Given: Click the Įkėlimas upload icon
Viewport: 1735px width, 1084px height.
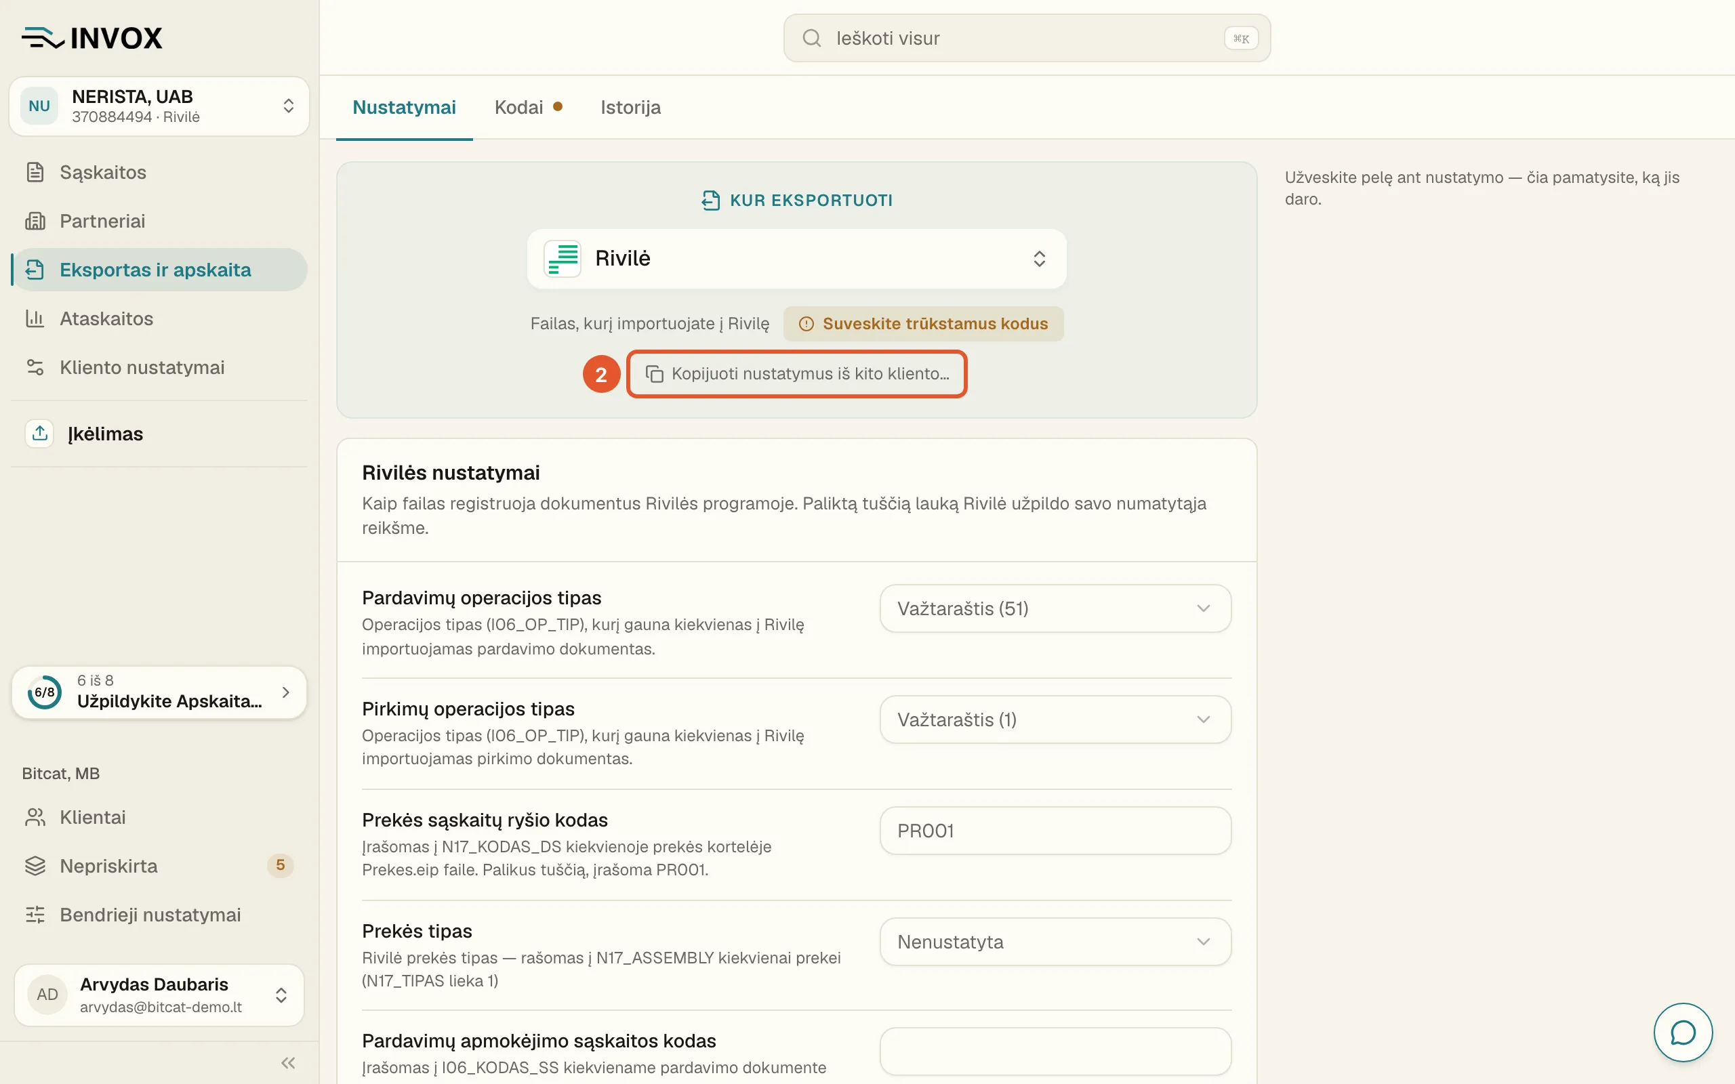Looking at the screenshot, I should (39, 433).
